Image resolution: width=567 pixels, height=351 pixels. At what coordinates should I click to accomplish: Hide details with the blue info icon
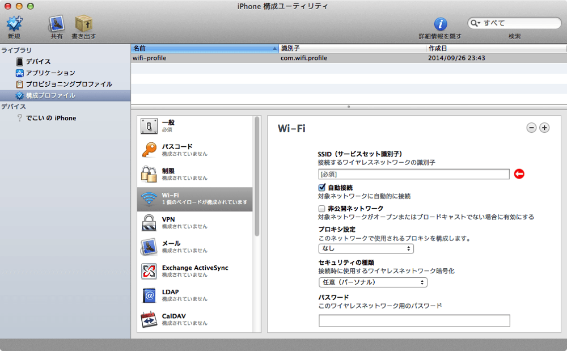tap(440, 24)
